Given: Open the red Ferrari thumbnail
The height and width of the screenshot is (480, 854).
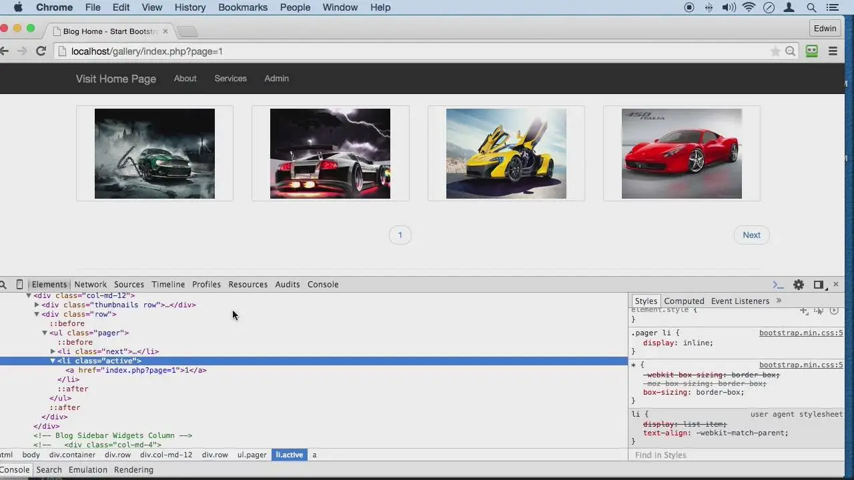Looking at the screenshot, I should pos(682,153).
